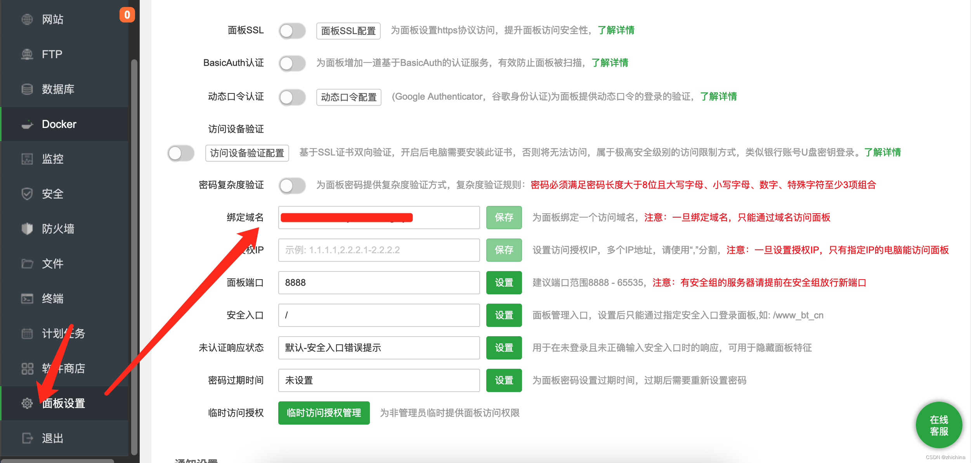Click the 未认证响应状态 field
Image resolution: width=971 pixels, height=463 pixels.
379,348
